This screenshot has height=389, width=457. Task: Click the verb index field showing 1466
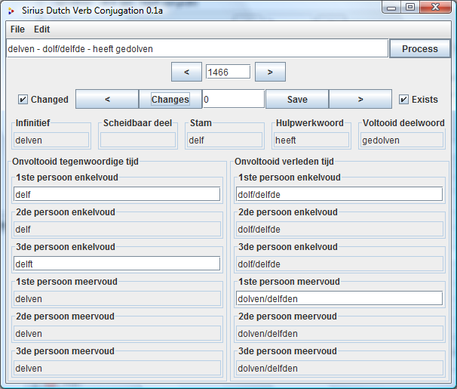tap(228, 72)
